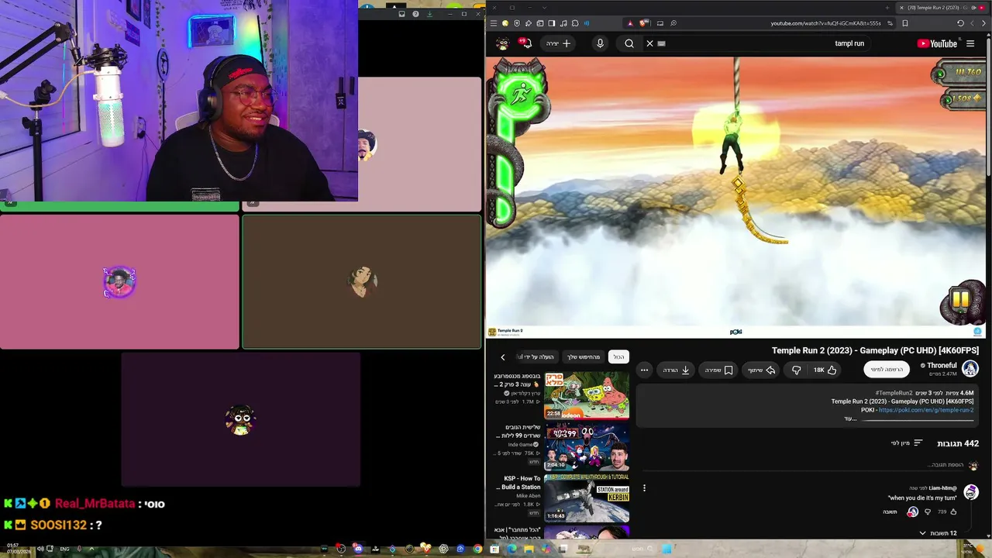992x558 pixels.
Task: Start voice search with the microphone icon
Action: click(600, 43)
